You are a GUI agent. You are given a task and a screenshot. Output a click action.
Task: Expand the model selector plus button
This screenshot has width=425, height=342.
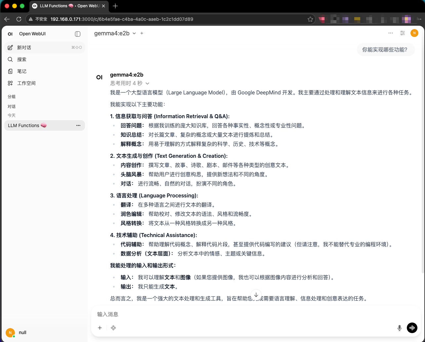[x=141, y=33]
